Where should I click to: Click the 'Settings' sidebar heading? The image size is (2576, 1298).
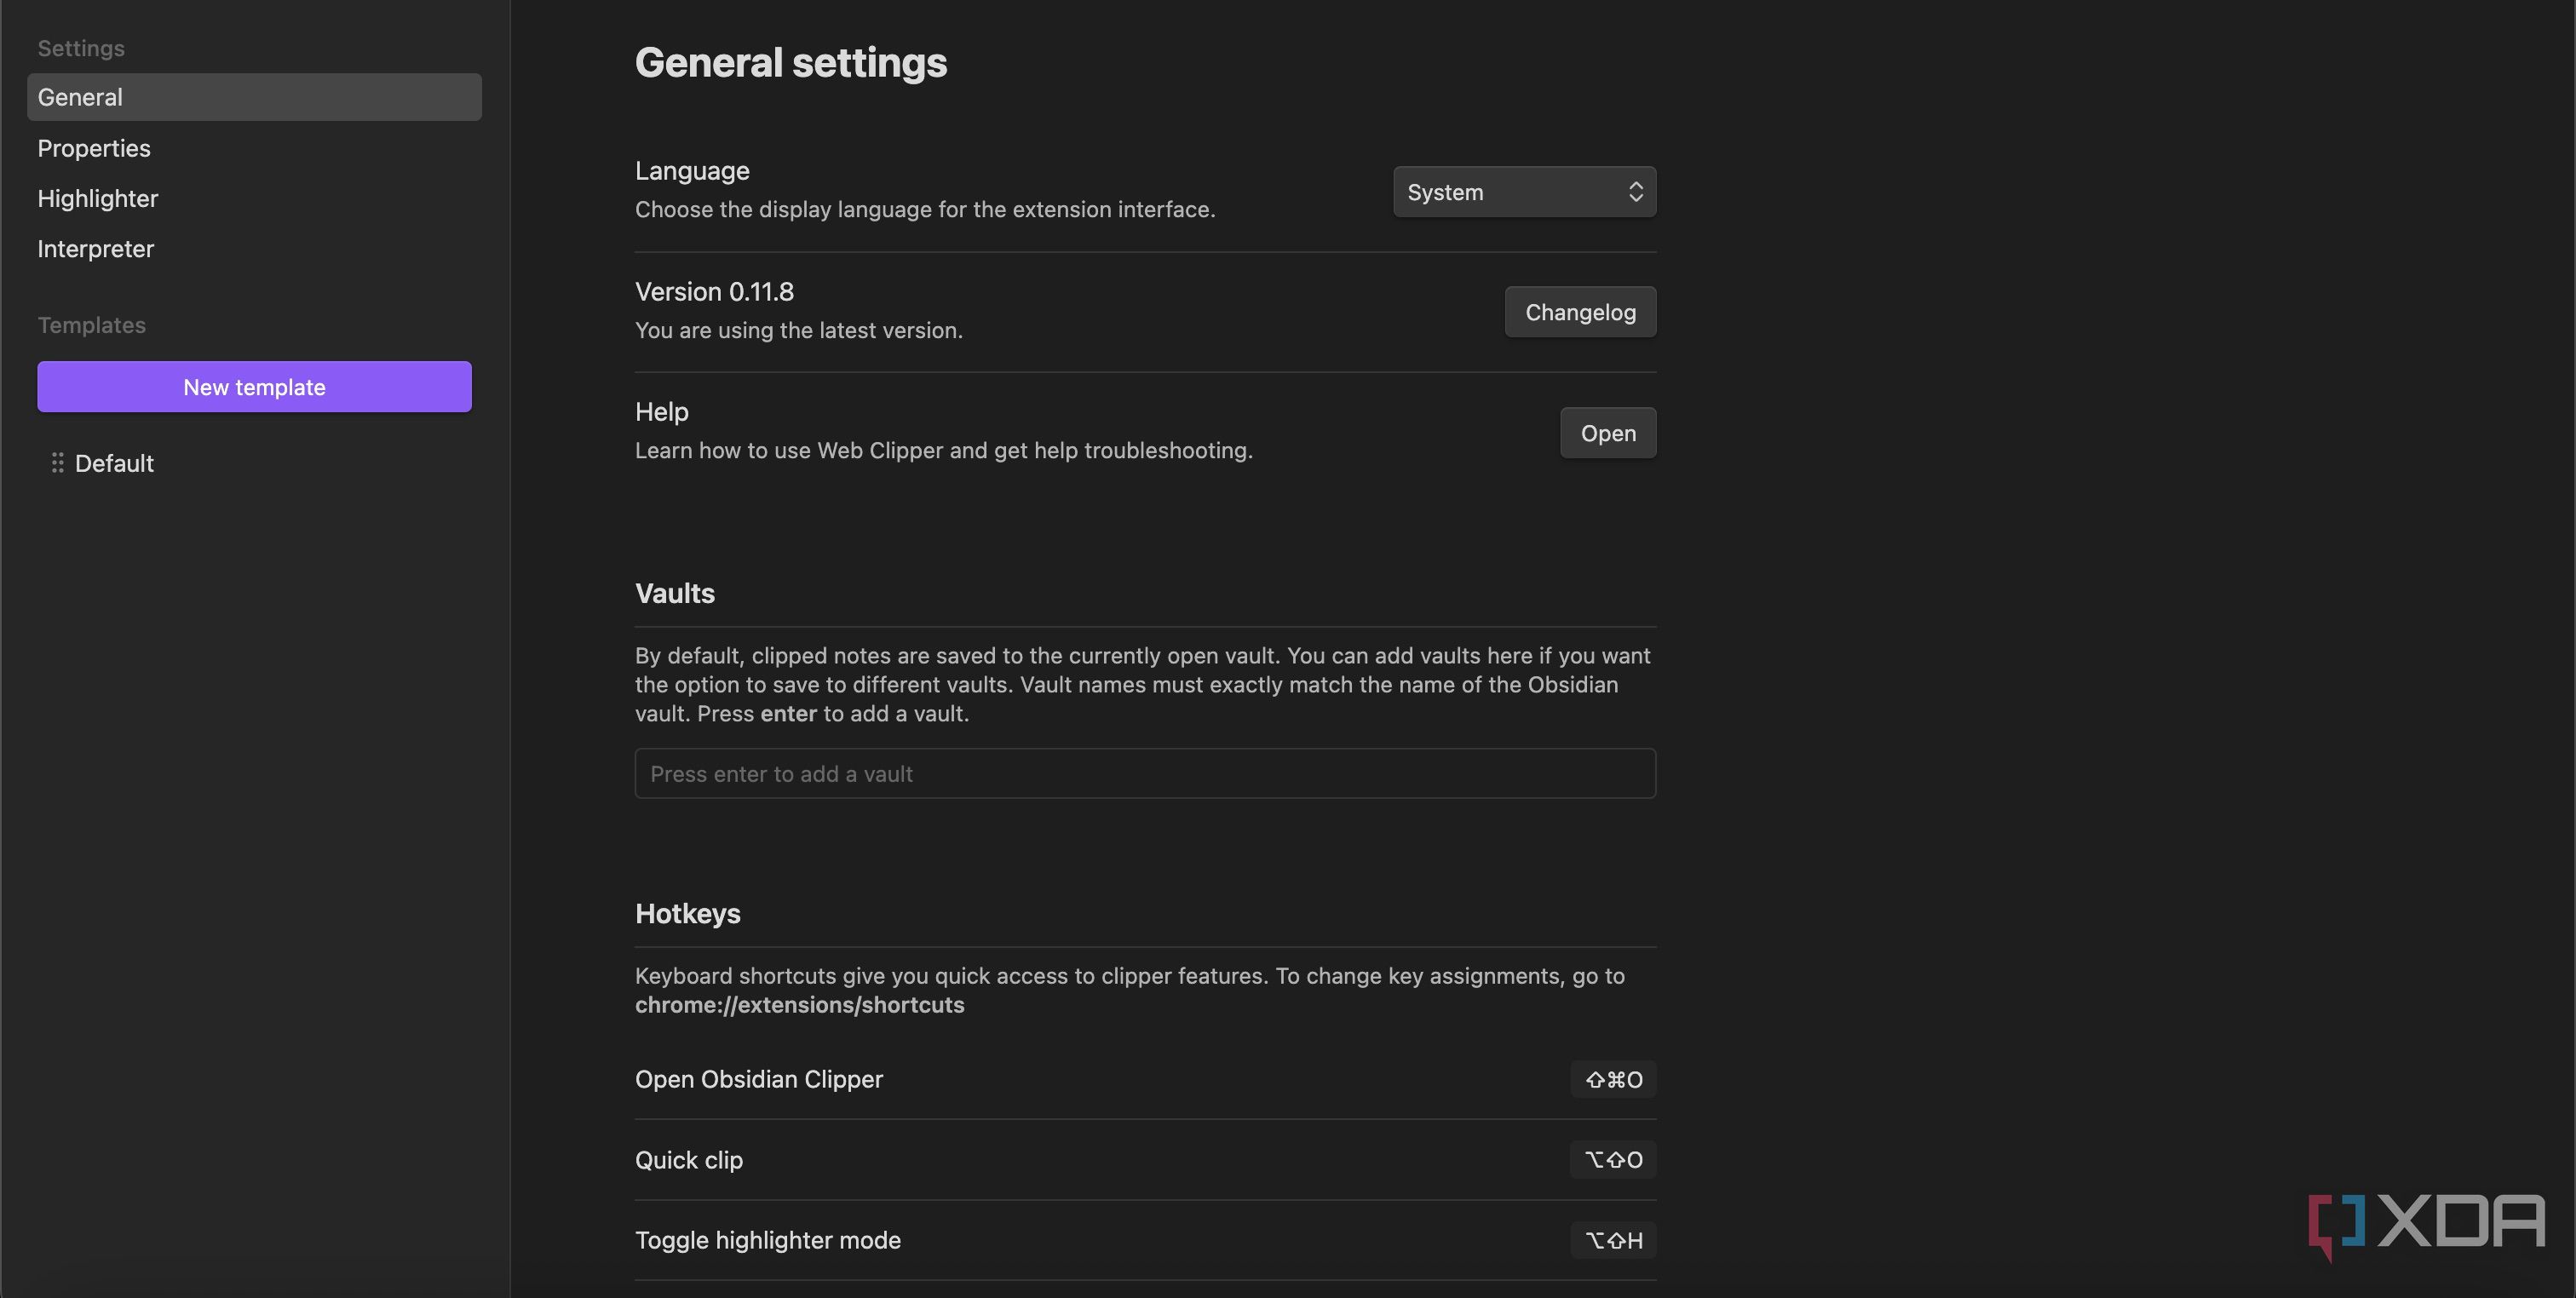click(x=81, y=48)
